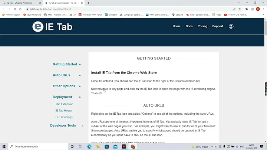
Task: Open the Mail app from taskbar
Action: pos(115,147)
